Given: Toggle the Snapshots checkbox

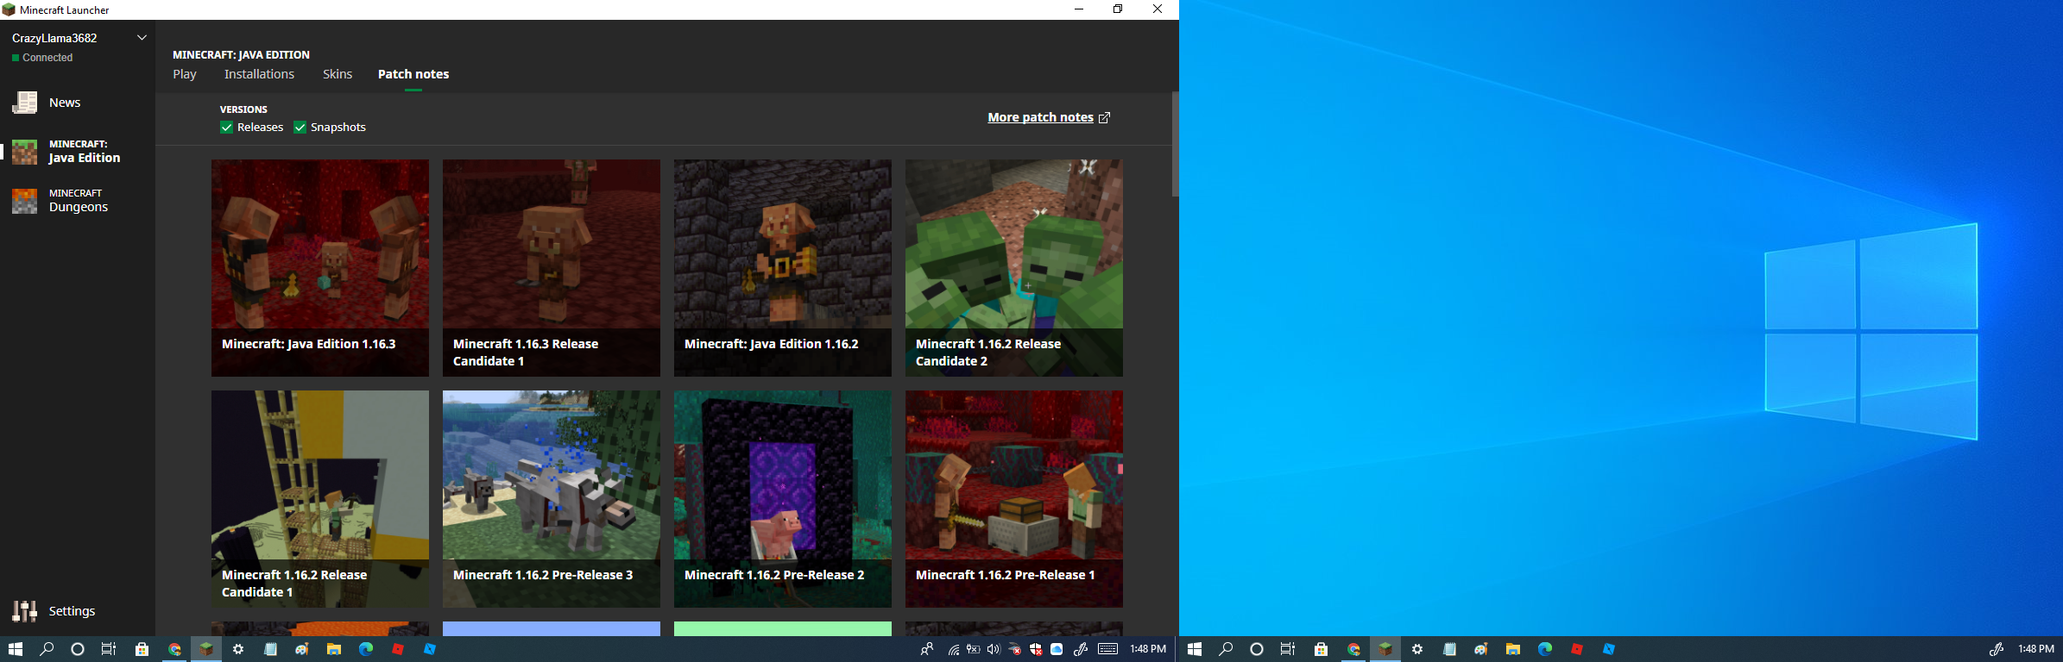Looking at the screenshot, I should [300, 128].
